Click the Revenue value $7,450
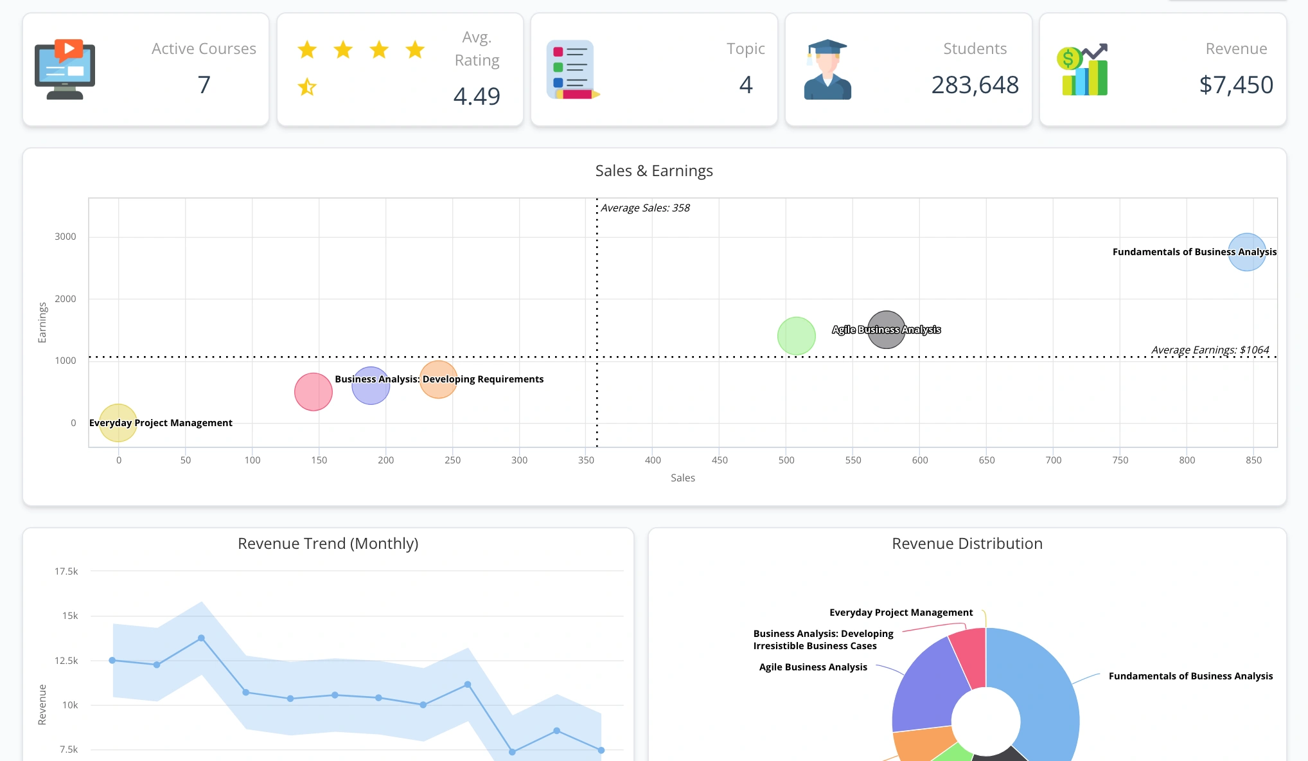 [x=1235, y=85]
